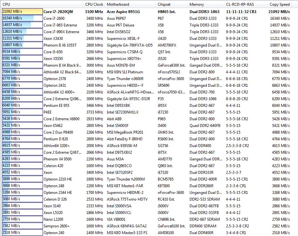Sort by the CPU Clock column header

click(94, 4)
